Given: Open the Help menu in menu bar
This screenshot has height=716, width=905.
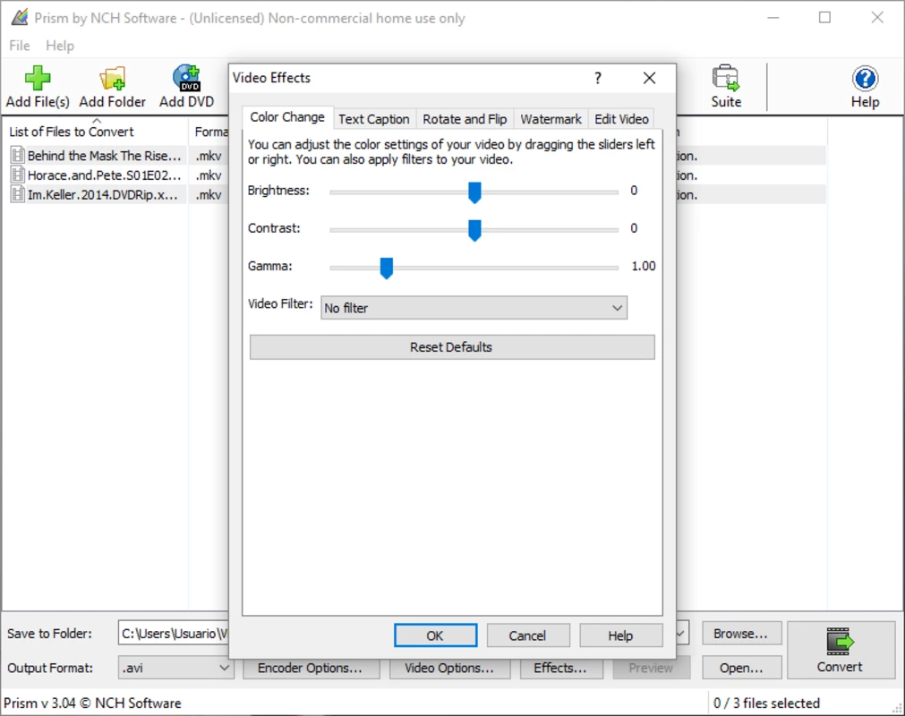Looking at the screenshot, I should pyautogui.click(x=60, y=46).
